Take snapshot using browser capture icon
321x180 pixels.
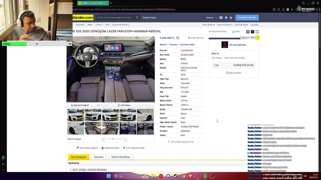283,9
